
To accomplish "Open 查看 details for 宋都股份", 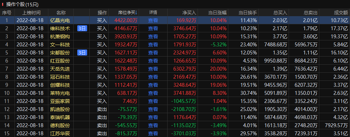I will click(x=153, y=53).
